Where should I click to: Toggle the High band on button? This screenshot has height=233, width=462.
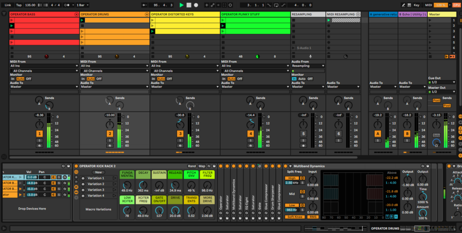pos(292,178)
